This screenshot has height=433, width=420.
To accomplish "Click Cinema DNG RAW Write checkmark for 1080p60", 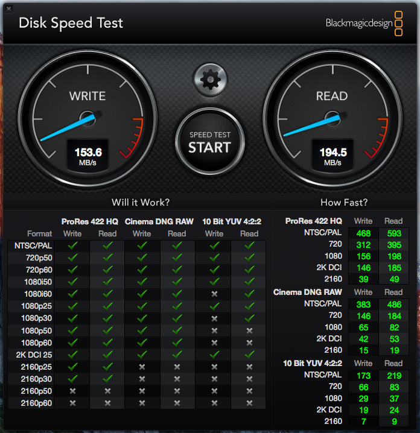I will click(x=142, y=343).
